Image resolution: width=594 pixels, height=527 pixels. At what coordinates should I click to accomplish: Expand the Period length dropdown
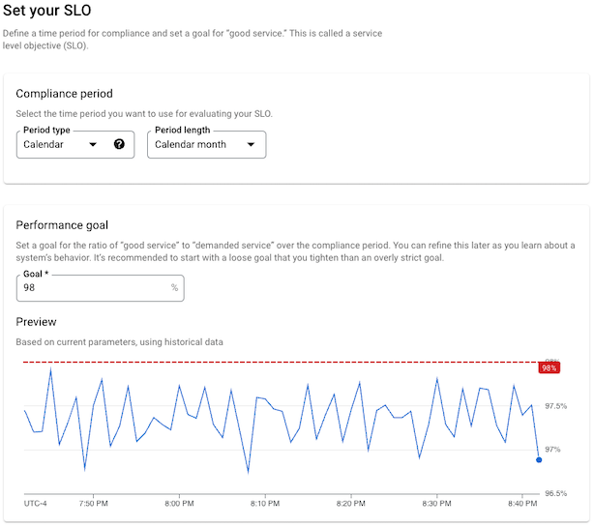(206, 145)
